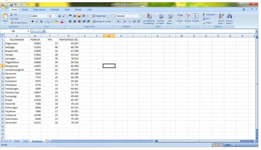This screenshot has width=261, height=150.
Task: Open Conditional Formatting options
Action: (x=149, y=19)
